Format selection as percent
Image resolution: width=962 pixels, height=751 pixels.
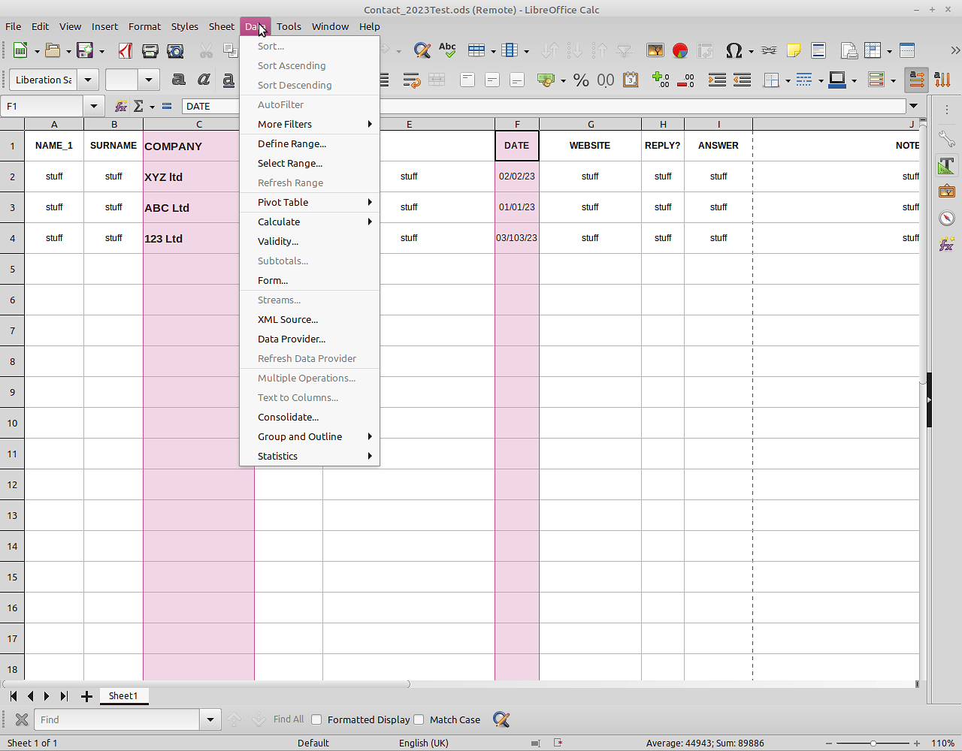[x=581, y=80]
